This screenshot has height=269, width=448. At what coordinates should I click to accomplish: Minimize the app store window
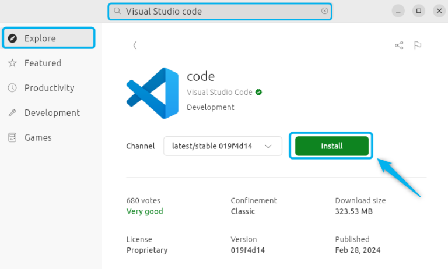coord(398,11)
